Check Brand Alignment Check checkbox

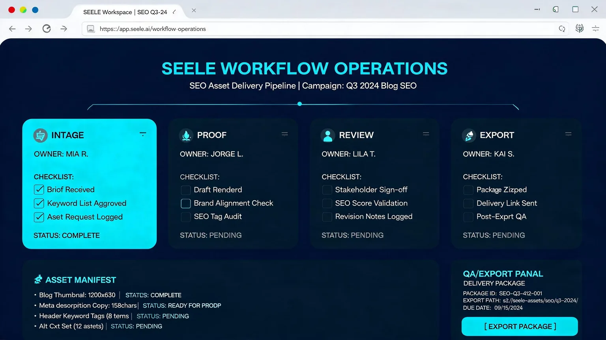click(x=185, y=203)
